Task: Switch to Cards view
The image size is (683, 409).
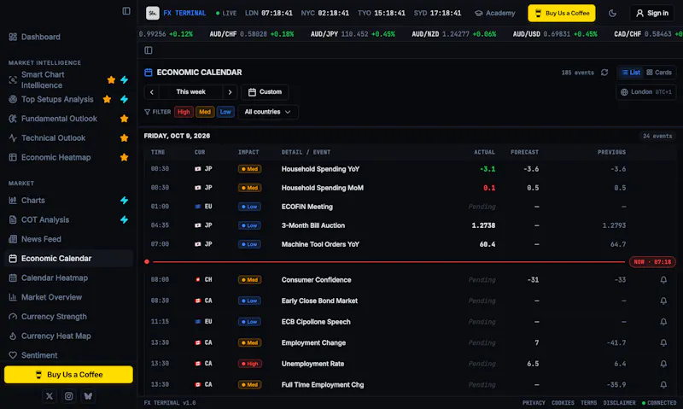Action: point(659,73)
